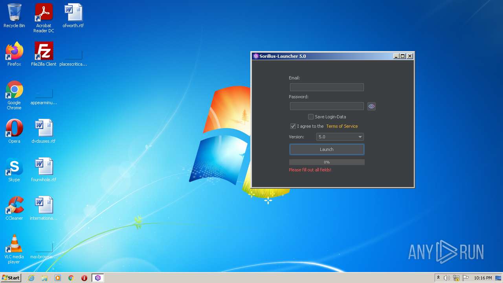Screen dimensions: 503x283
Task: Open Windows Explorer folder from taskbar
Action: pyautogui.click(x=44, y=278)
